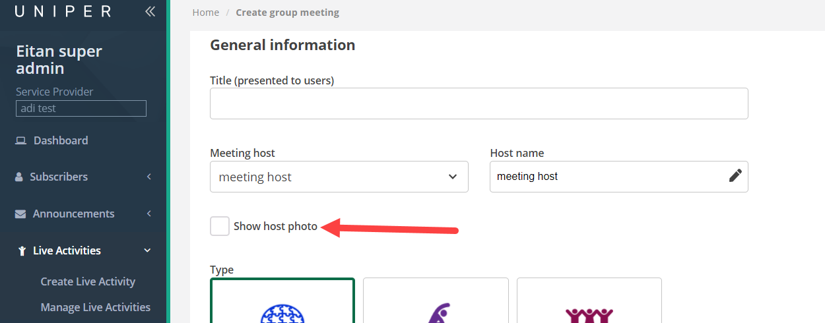
Task: Click the Live Activities figure icon
Action: (x=22, y=250)
